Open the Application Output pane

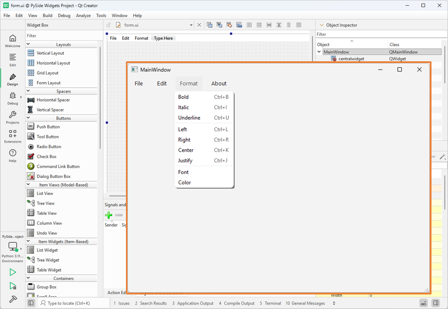[193, 303]
